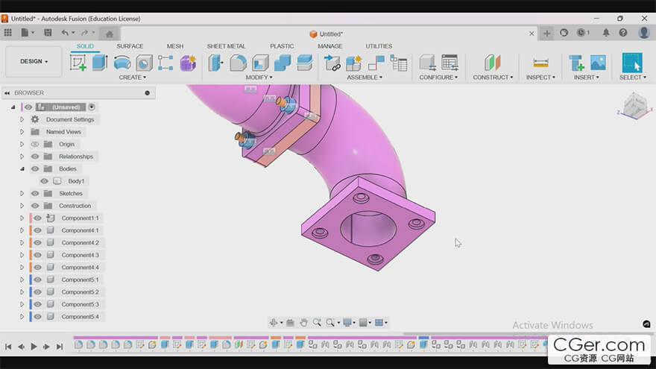
Task: Hide Component5:4 with its eye icon
Action: [37, 317]
